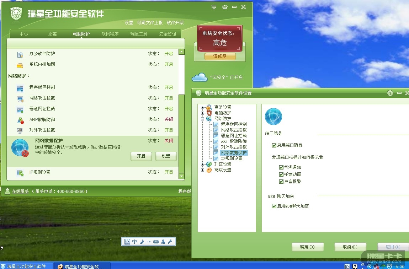Viewport: 409px width, 269px height.
Task: Click the soft keyboard icon on IME toolbar
Action: tap(156, 242)
